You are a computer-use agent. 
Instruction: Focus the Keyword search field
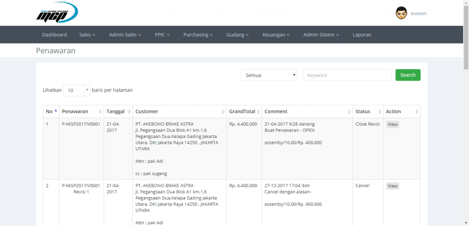[347, 75]
